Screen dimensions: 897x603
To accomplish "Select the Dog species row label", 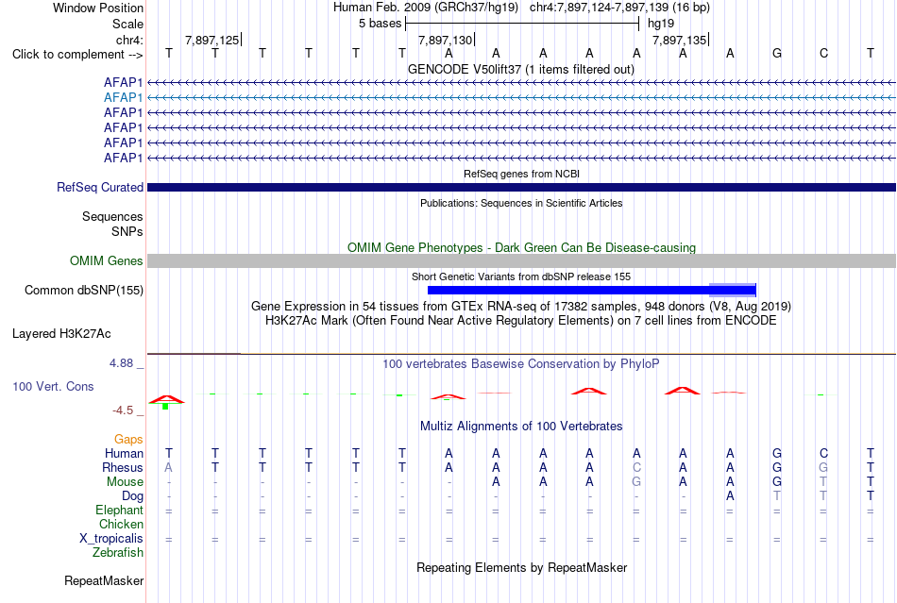I will click(x=132, y=496).
